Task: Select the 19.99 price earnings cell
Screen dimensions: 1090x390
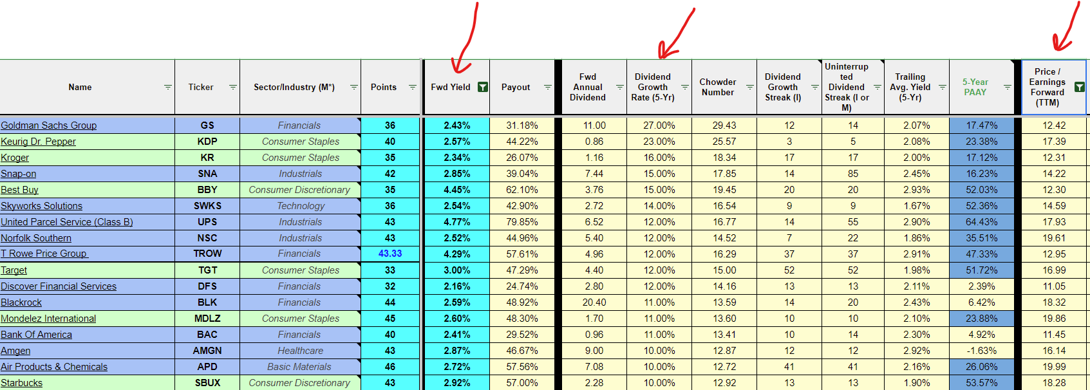Action: point(1054,367)
